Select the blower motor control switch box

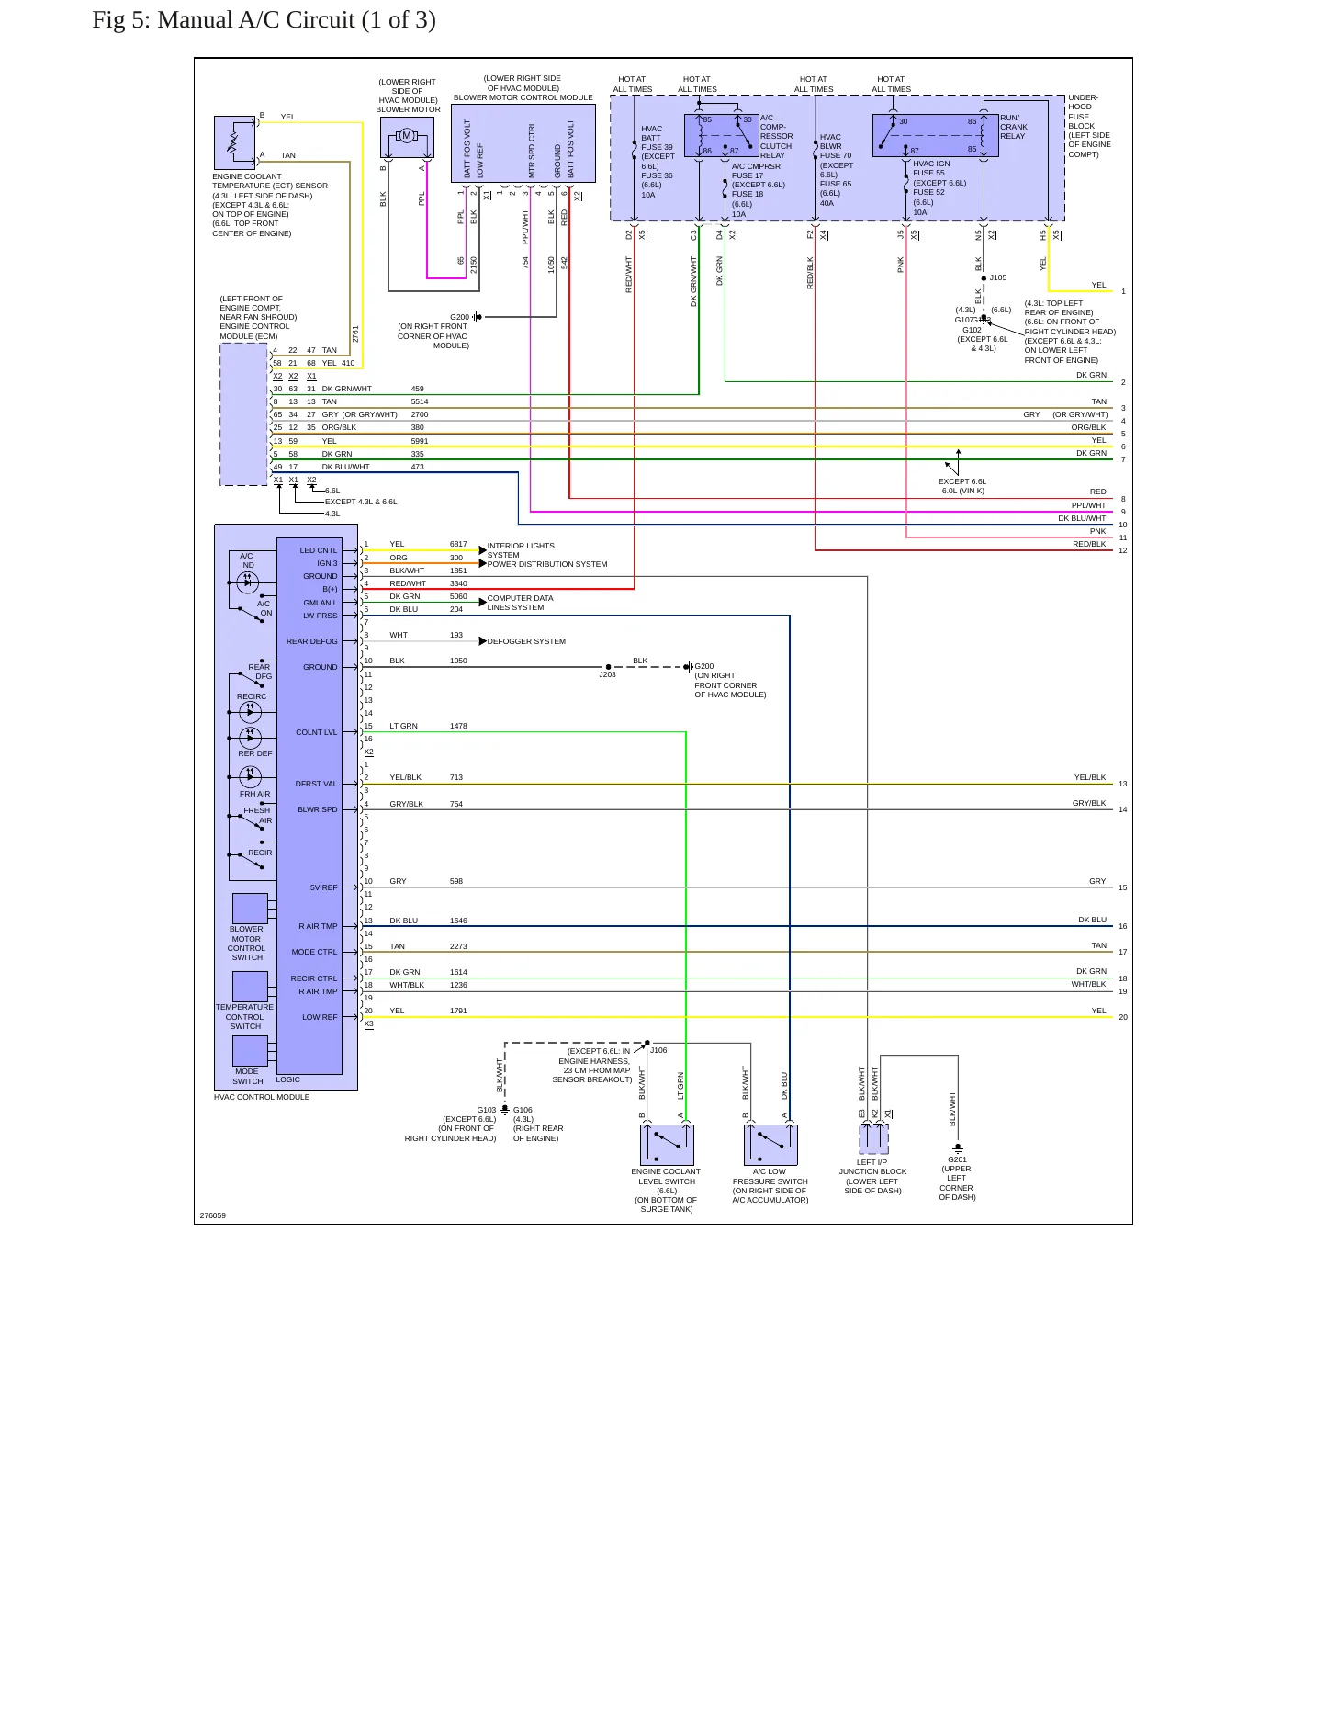[250, 908]
